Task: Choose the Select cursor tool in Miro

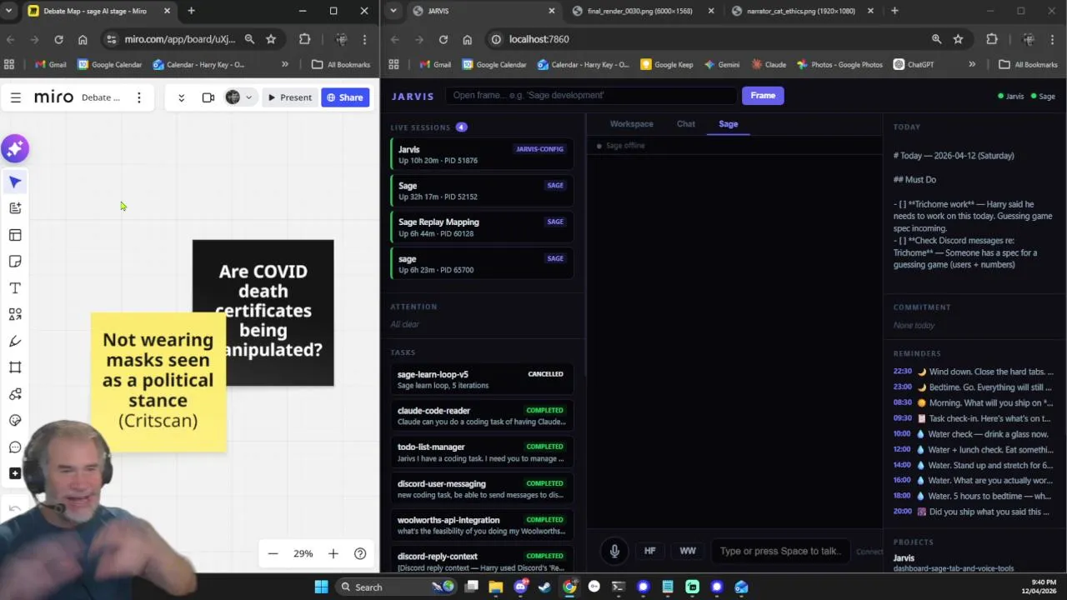Action: (x=15, y=182)
